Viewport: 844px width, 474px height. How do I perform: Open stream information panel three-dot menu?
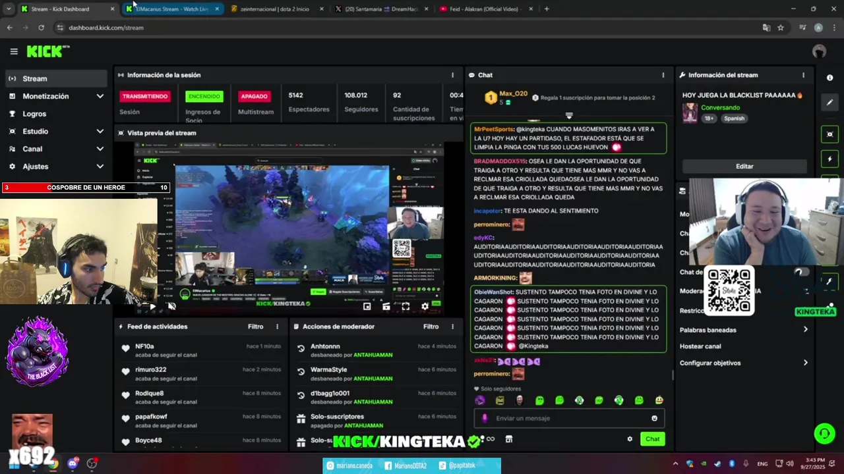pos(803,75)
